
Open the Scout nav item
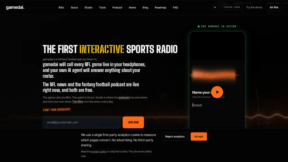click(74, 8)
